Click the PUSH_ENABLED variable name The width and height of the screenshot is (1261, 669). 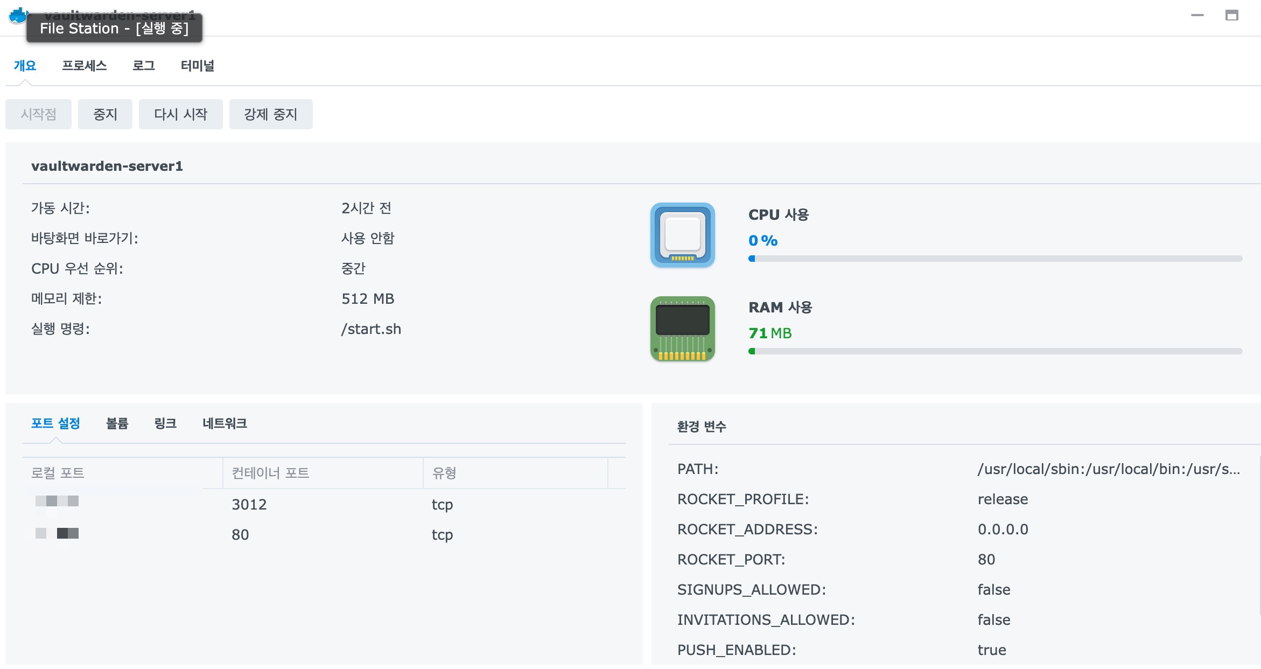[737, 650]
